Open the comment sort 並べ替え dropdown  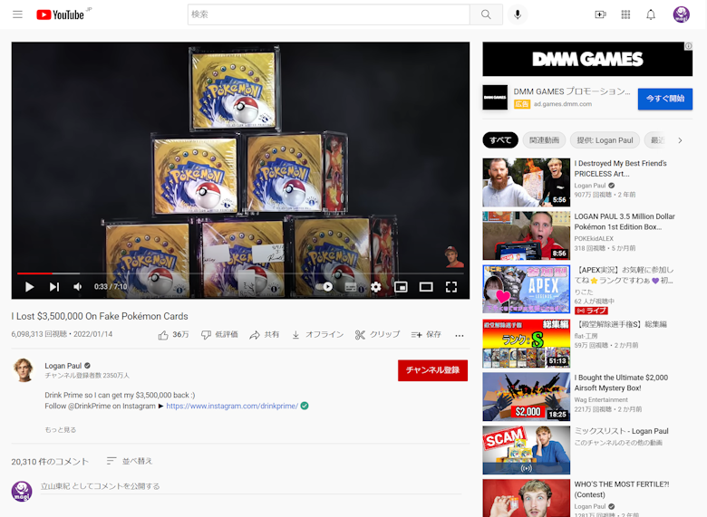pyautogui.click(x=130, y=461)
